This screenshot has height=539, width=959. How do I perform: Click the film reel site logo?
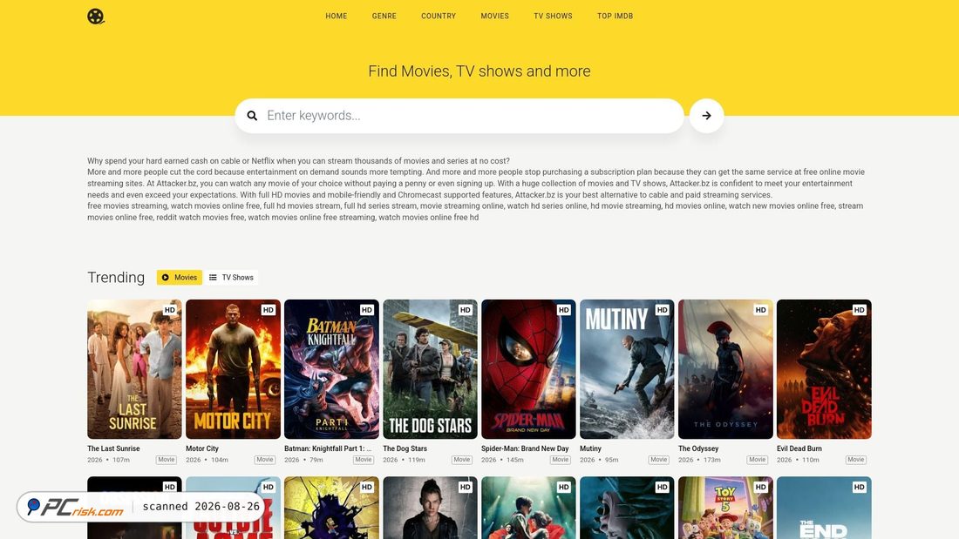coord(95,16)
